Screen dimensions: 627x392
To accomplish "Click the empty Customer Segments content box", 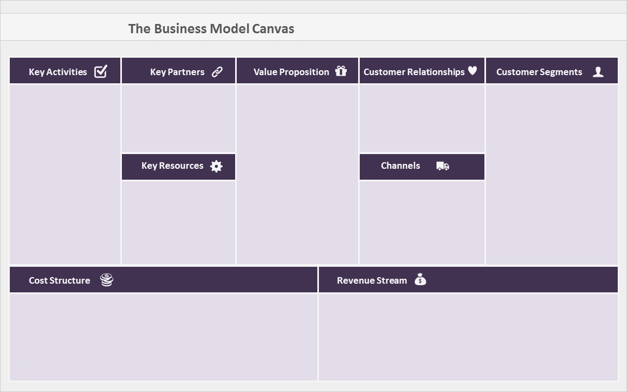I will pos(551,174).
